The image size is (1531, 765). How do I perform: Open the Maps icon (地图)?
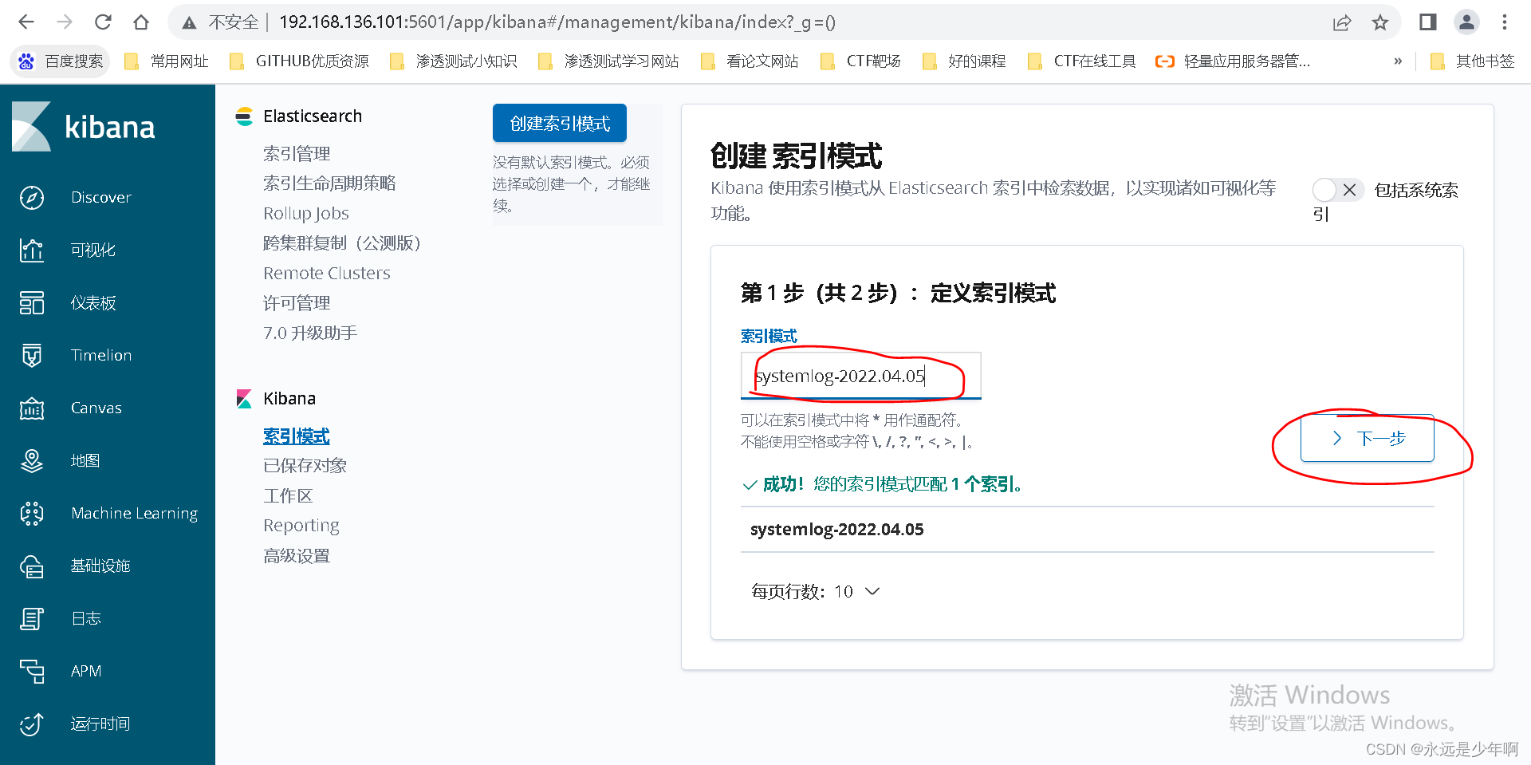pos(32,460)
